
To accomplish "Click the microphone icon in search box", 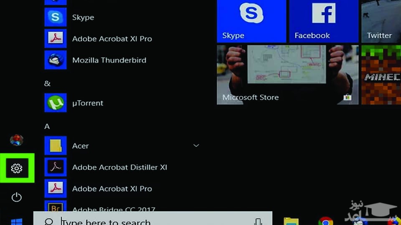I will point(258,222).
